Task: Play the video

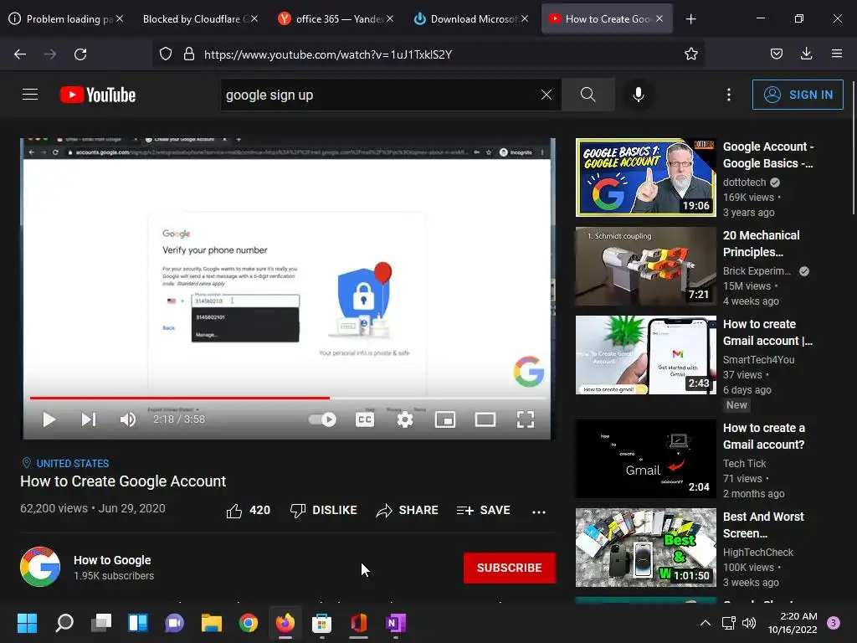Action: [49, 419]
